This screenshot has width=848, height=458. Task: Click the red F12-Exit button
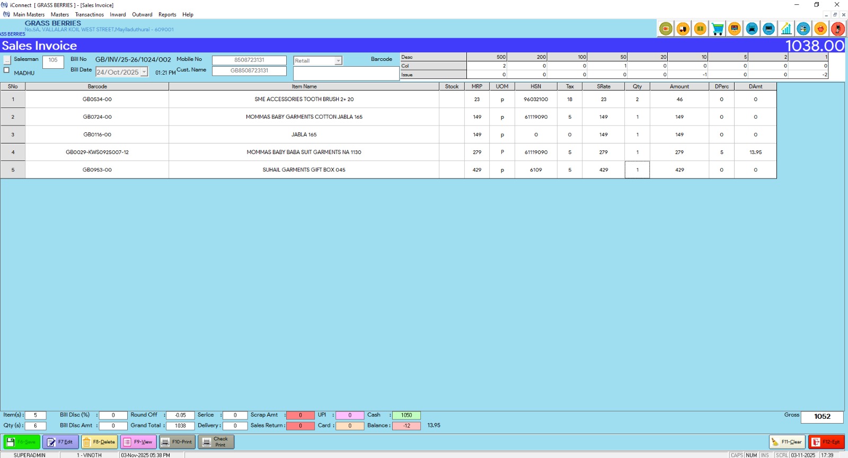pyautogui.click(x=826, y=442)
